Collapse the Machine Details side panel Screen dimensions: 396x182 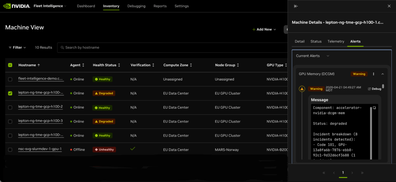[296, 6]
